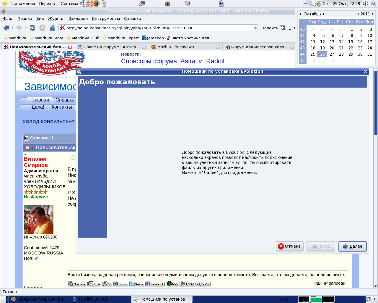This screenshot has width=378, height=303.
Task: Open the Система menu in top panel
Action: click(69, 4)
